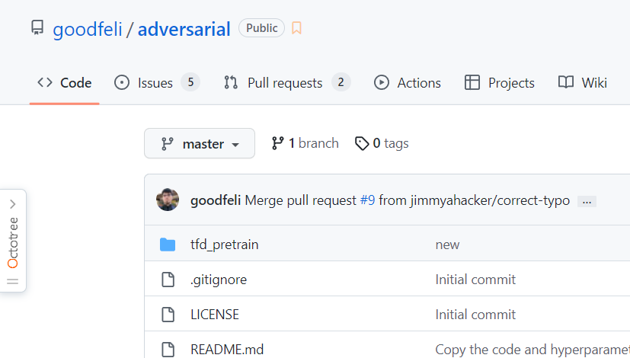630x358 pixels.
Task: Open the README.md file
Action: 226,350
